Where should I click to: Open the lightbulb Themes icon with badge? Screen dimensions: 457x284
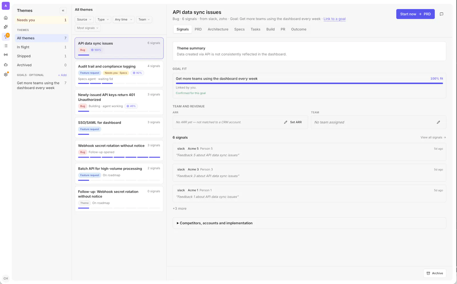click(x=6, y=36)
